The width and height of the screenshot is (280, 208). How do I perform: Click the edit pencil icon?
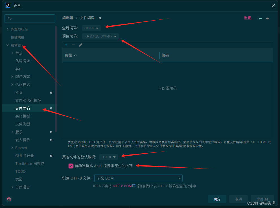coord(81,45)
